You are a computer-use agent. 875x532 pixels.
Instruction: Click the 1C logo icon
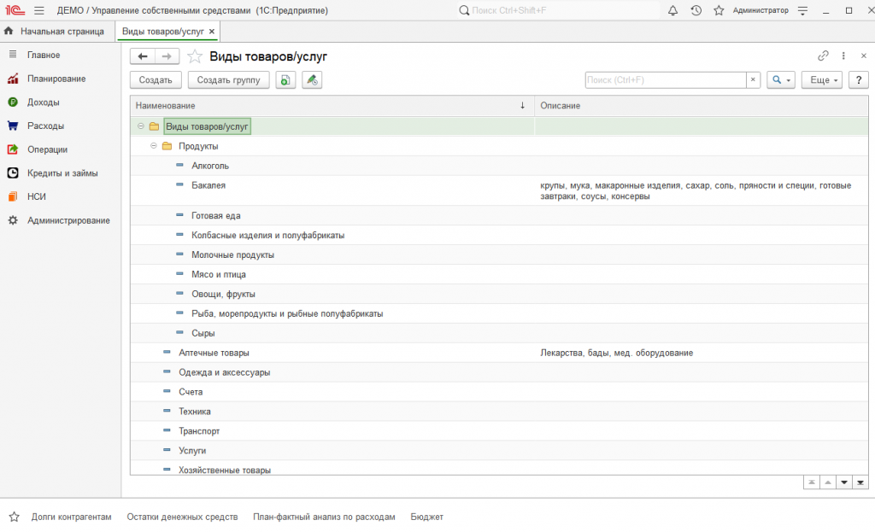15,10
